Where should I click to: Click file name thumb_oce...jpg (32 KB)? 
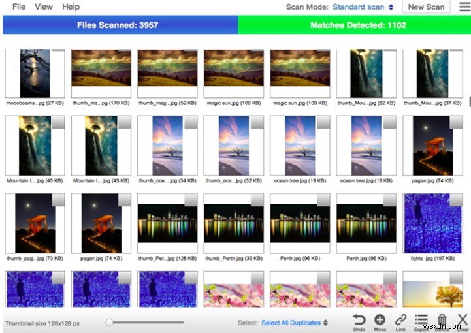click(x=234, y=181)
